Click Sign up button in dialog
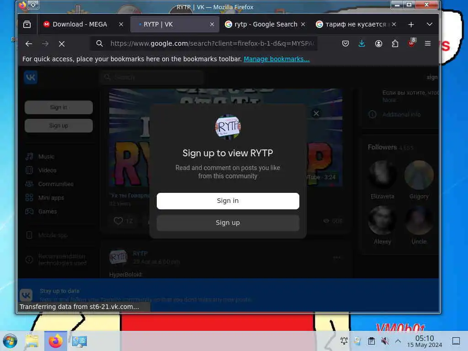Screen dimensions: 468x351 228,223
